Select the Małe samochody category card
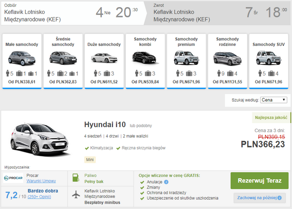This screenshot has height=209, width=292. (x=22, y=61)
